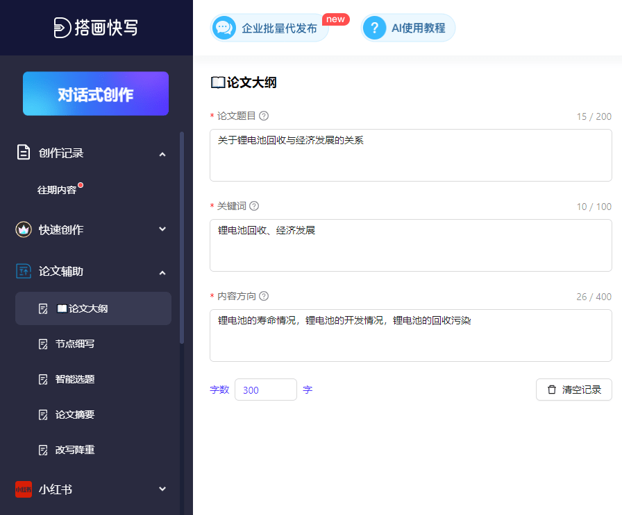This screenshot has height=515, width=622.
Task: Switch to 智能选题 in the sidebar
Action: click(x=74, y=378)
